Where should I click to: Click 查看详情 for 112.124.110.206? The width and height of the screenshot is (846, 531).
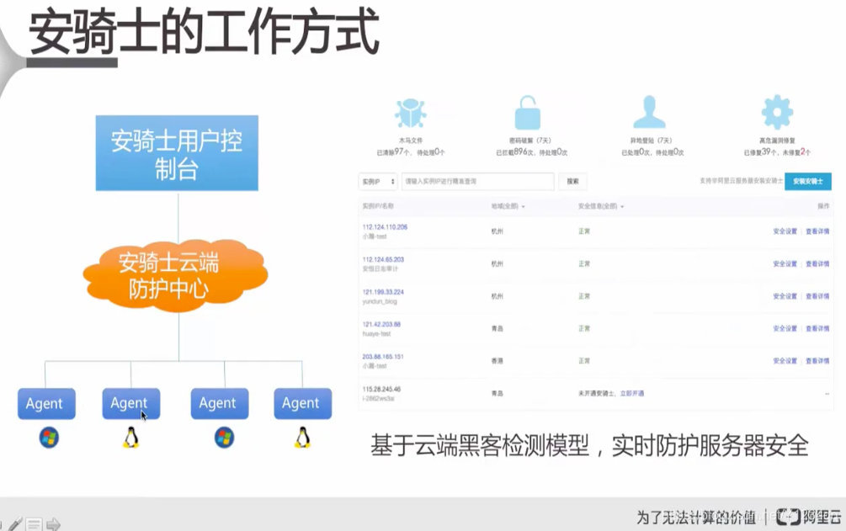click(817, 231)
